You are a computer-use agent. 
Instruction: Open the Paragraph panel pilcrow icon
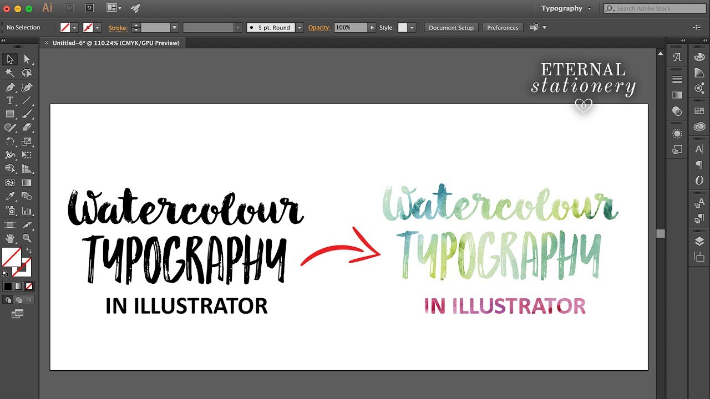coord(699,165)
